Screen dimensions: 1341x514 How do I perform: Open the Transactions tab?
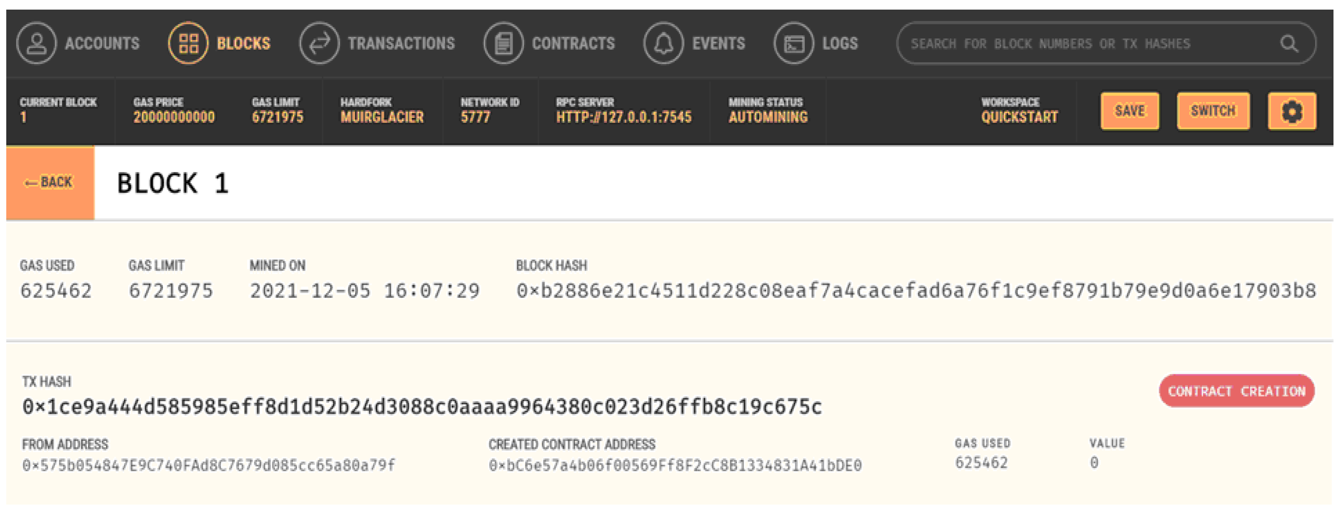click(401, 43)
